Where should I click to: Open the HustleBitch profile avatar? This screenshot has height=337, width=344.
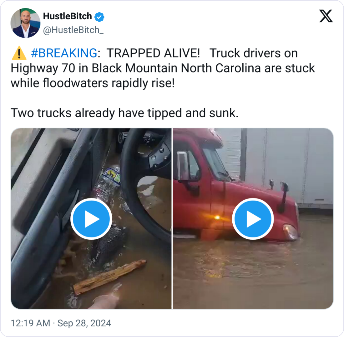click(x=25, y=23)
